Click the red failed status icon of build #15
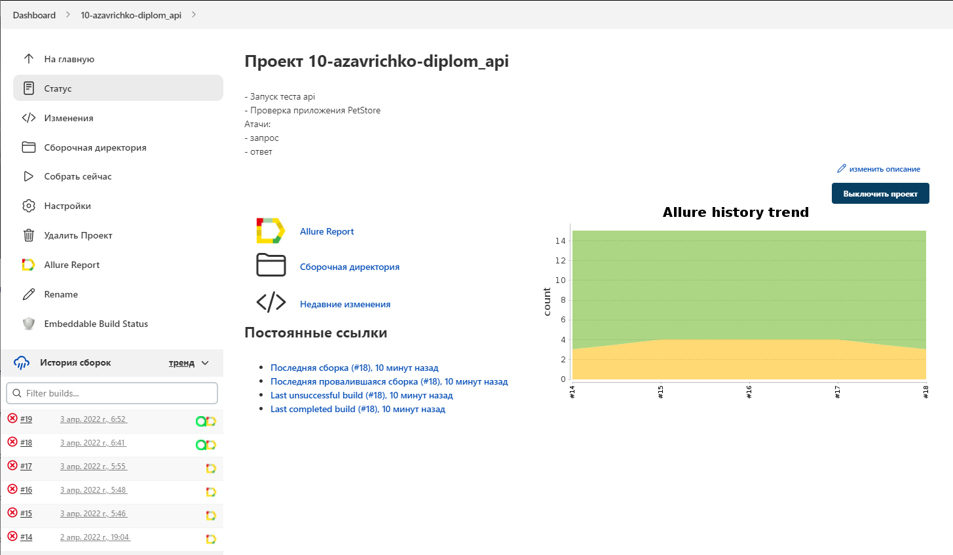Viewport: 953px width, 555px height. click(x=12, y=512)
